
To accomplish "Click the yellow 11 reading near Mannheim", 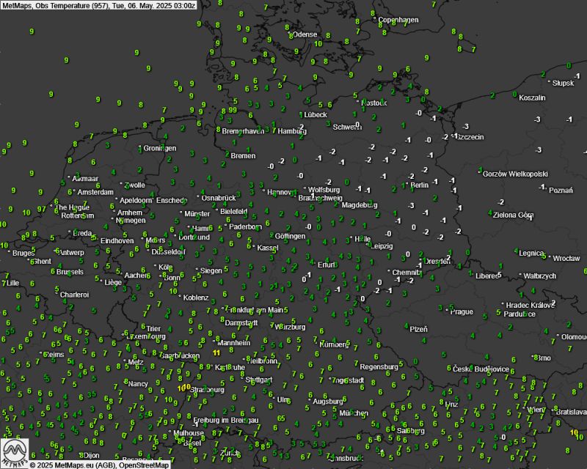I will [216, 352].
